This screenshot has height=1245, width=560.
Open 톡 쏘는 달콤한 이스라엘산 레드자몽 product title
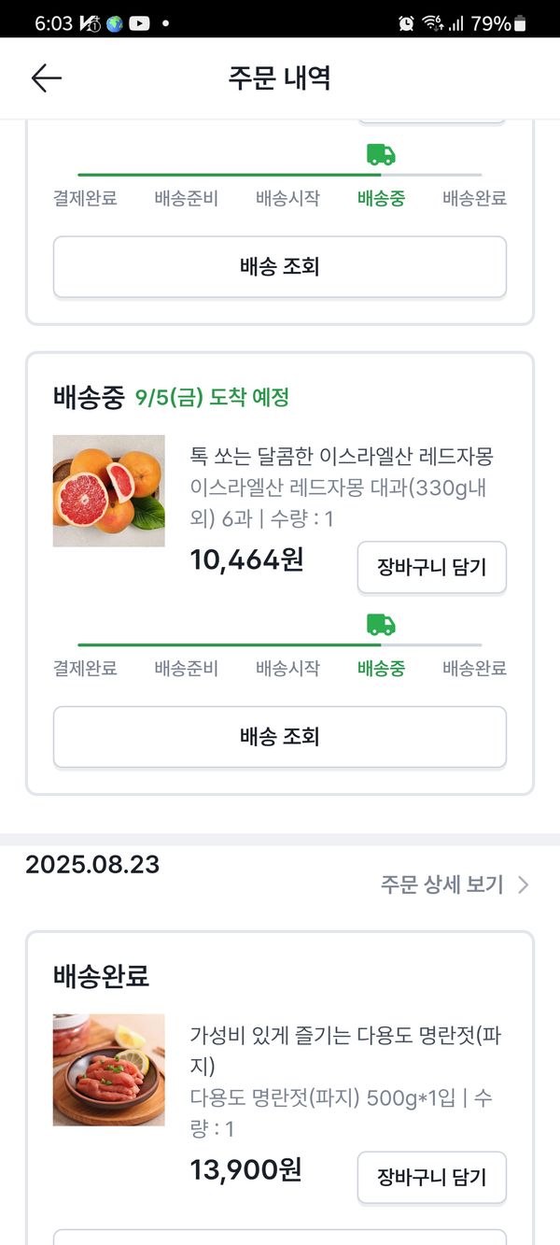coord(342,456)
